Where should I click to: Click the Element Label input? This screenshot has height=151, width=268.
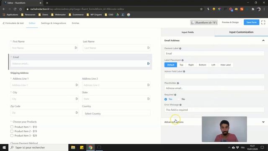(214, 53)
